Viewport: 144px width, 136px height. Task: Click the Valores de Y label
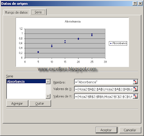tap(63, 96)
